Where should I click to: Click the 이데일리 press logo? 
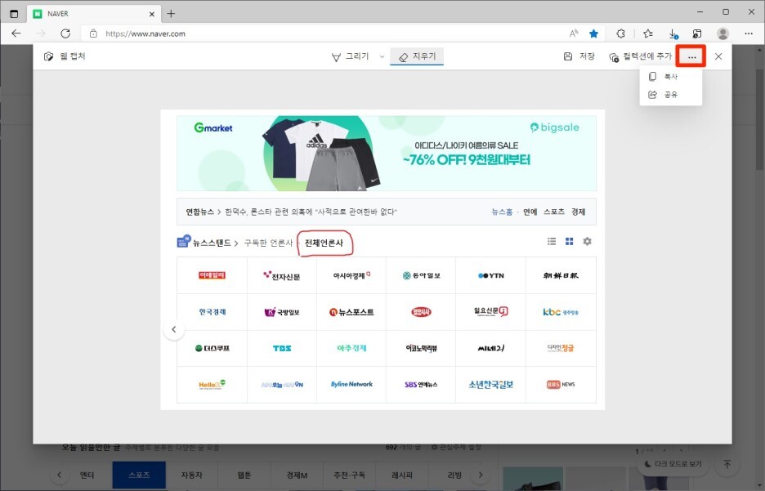pos(212,275)
